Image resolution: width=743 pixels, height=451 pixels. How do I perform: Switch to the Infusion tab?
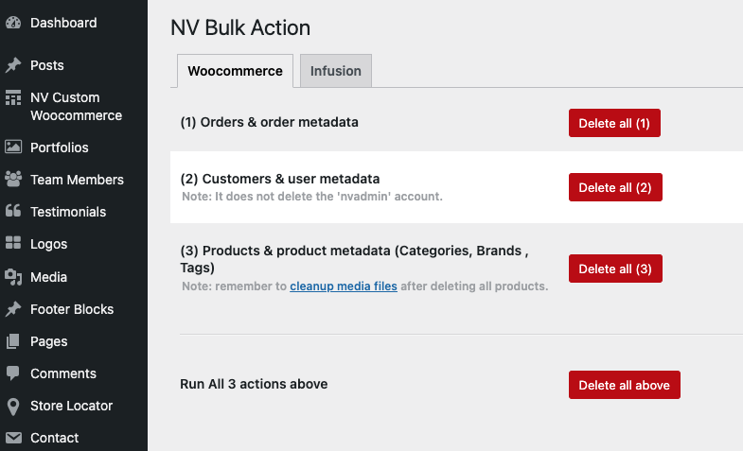336,71
